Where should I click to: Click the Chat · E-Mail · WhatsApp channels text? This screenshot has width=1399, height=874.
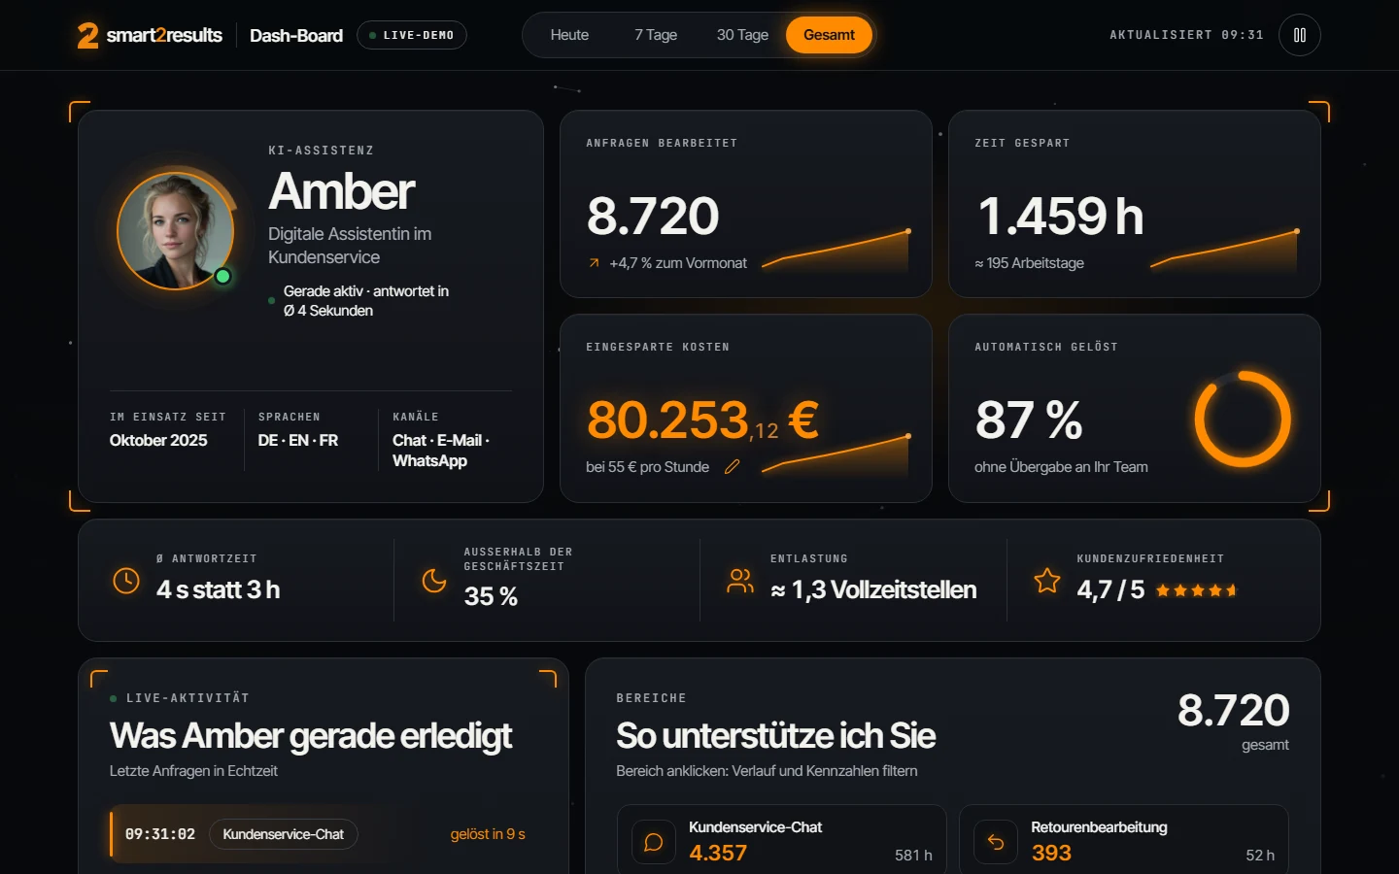coord(441,451)
